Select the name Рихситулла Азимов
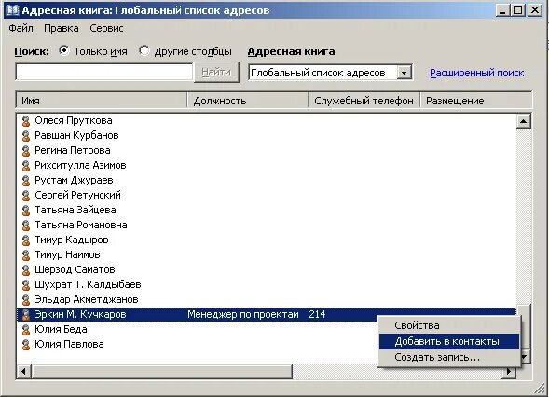This screenshot has width=549, height=397. pos(80,166)
